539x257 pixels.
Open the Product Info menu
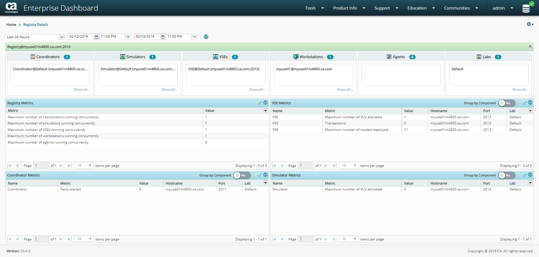pos(349,8)
